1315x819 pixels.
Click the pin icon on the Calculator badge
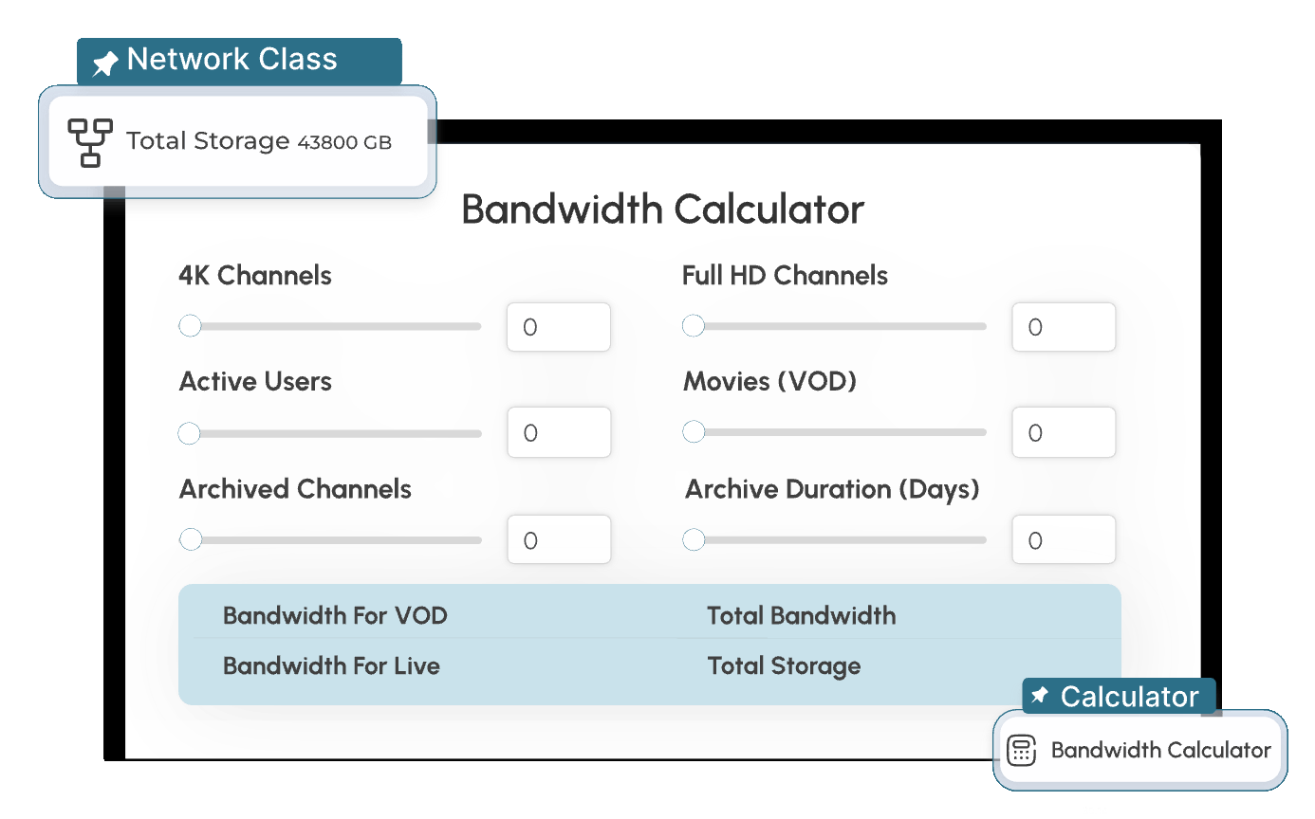1039,697
